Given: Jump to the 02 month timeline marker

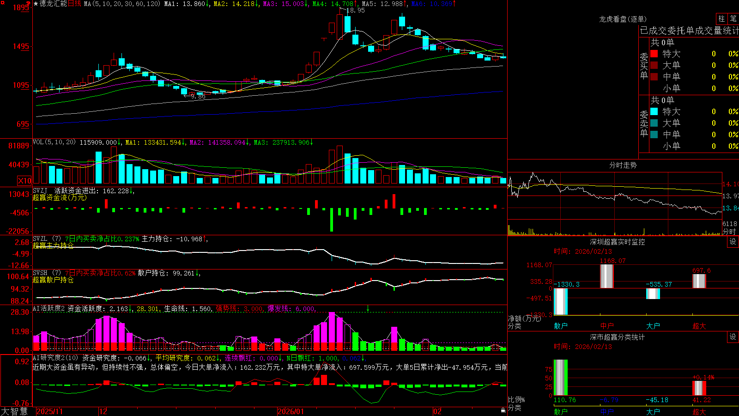Looking at the screenshot, I should [437, 411].
